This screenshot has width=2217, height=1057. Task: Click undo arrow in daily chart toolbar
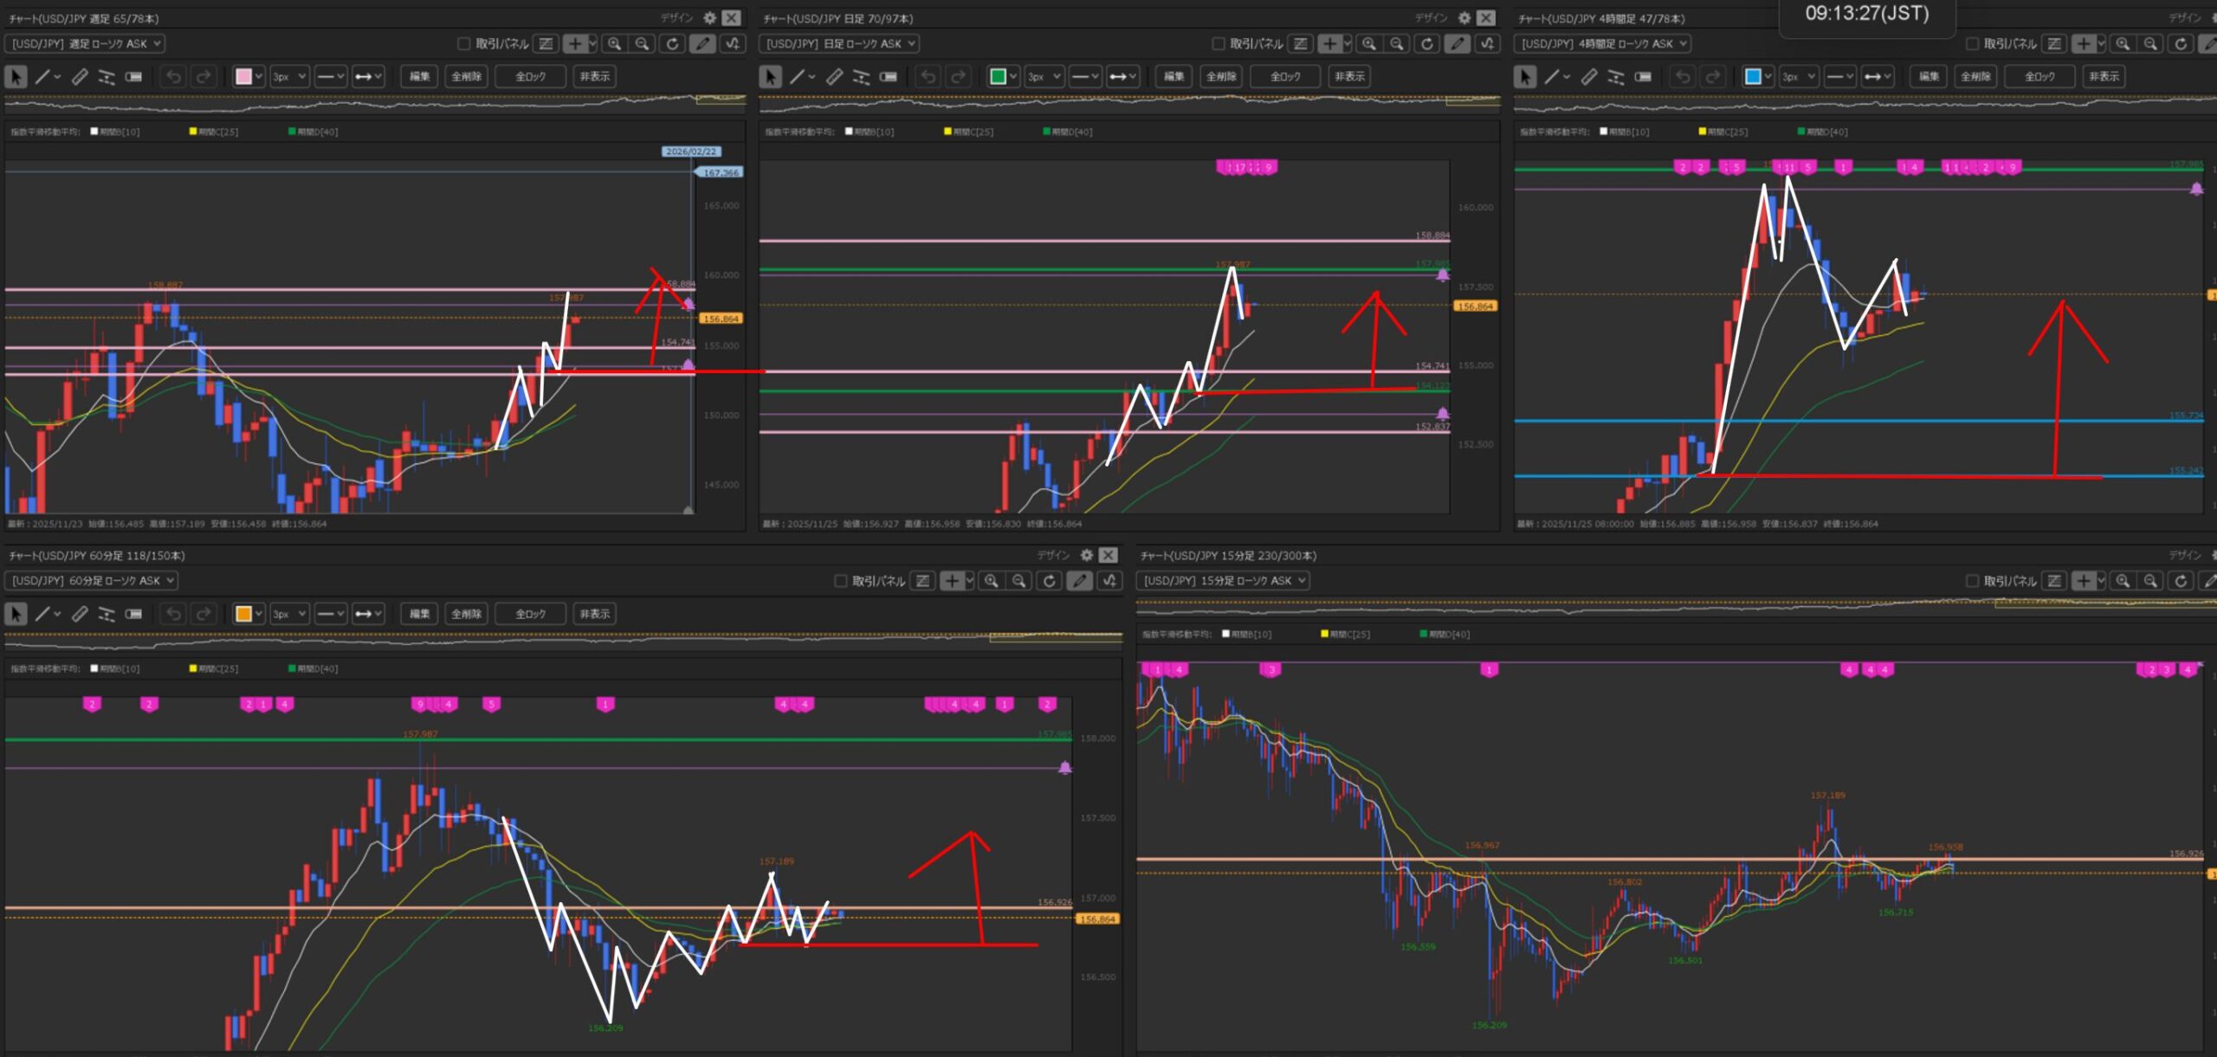(x=928, y=77)
